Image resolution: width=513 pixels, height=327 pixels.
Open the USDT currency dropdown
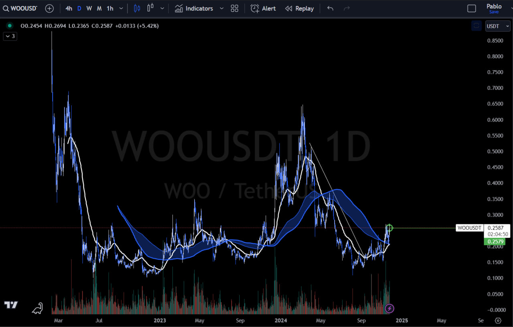(498, 26)
